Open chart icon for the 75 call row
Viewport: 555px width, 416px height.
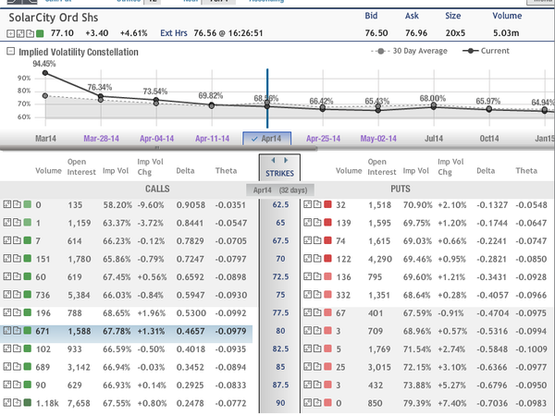tap(7, 295)
